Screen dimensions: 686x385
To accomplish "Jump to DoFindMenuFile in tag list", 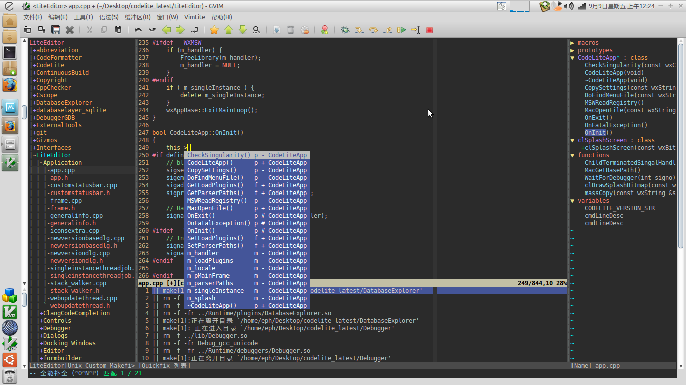I will tap(630, 95).
